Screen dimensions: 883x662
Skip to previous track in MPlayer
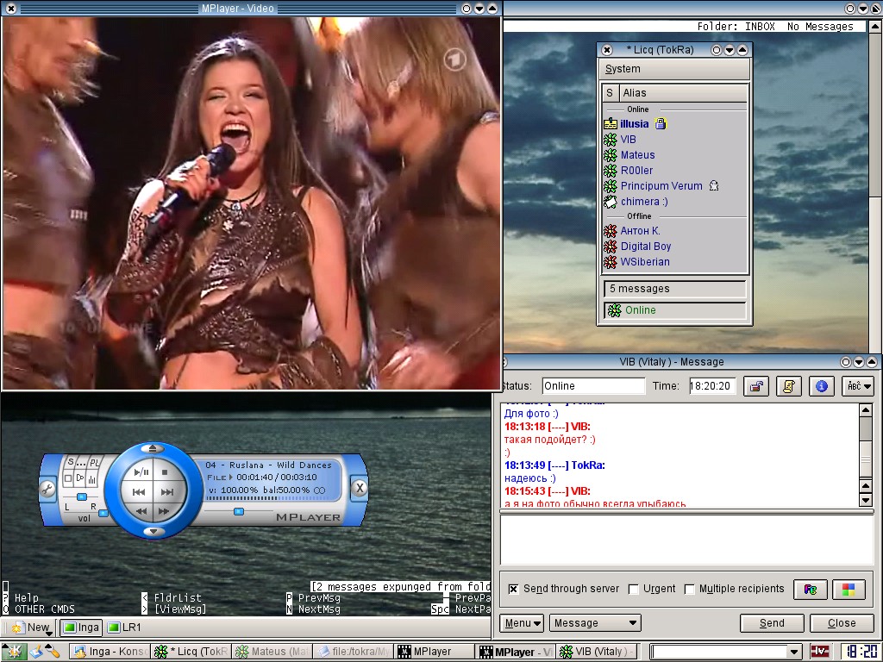coord(139,492)
